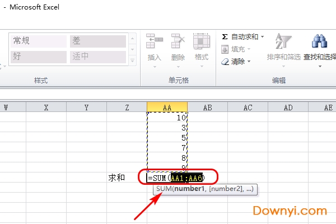
Task: Pick the 适中 cell style
Action: coord(97,56)
